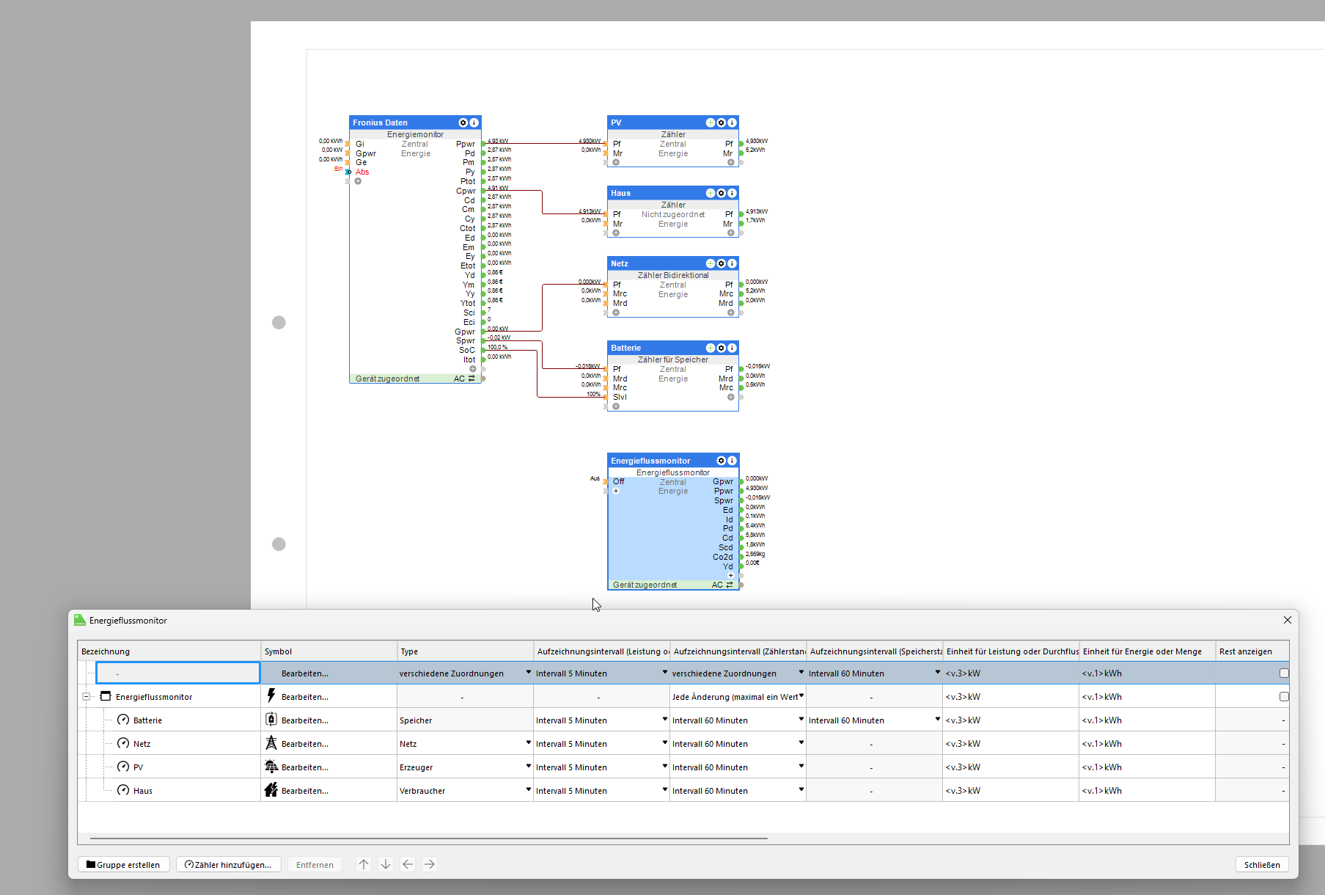Open settings gear on Batterie block
The image size is (1325, 895).
722,348
